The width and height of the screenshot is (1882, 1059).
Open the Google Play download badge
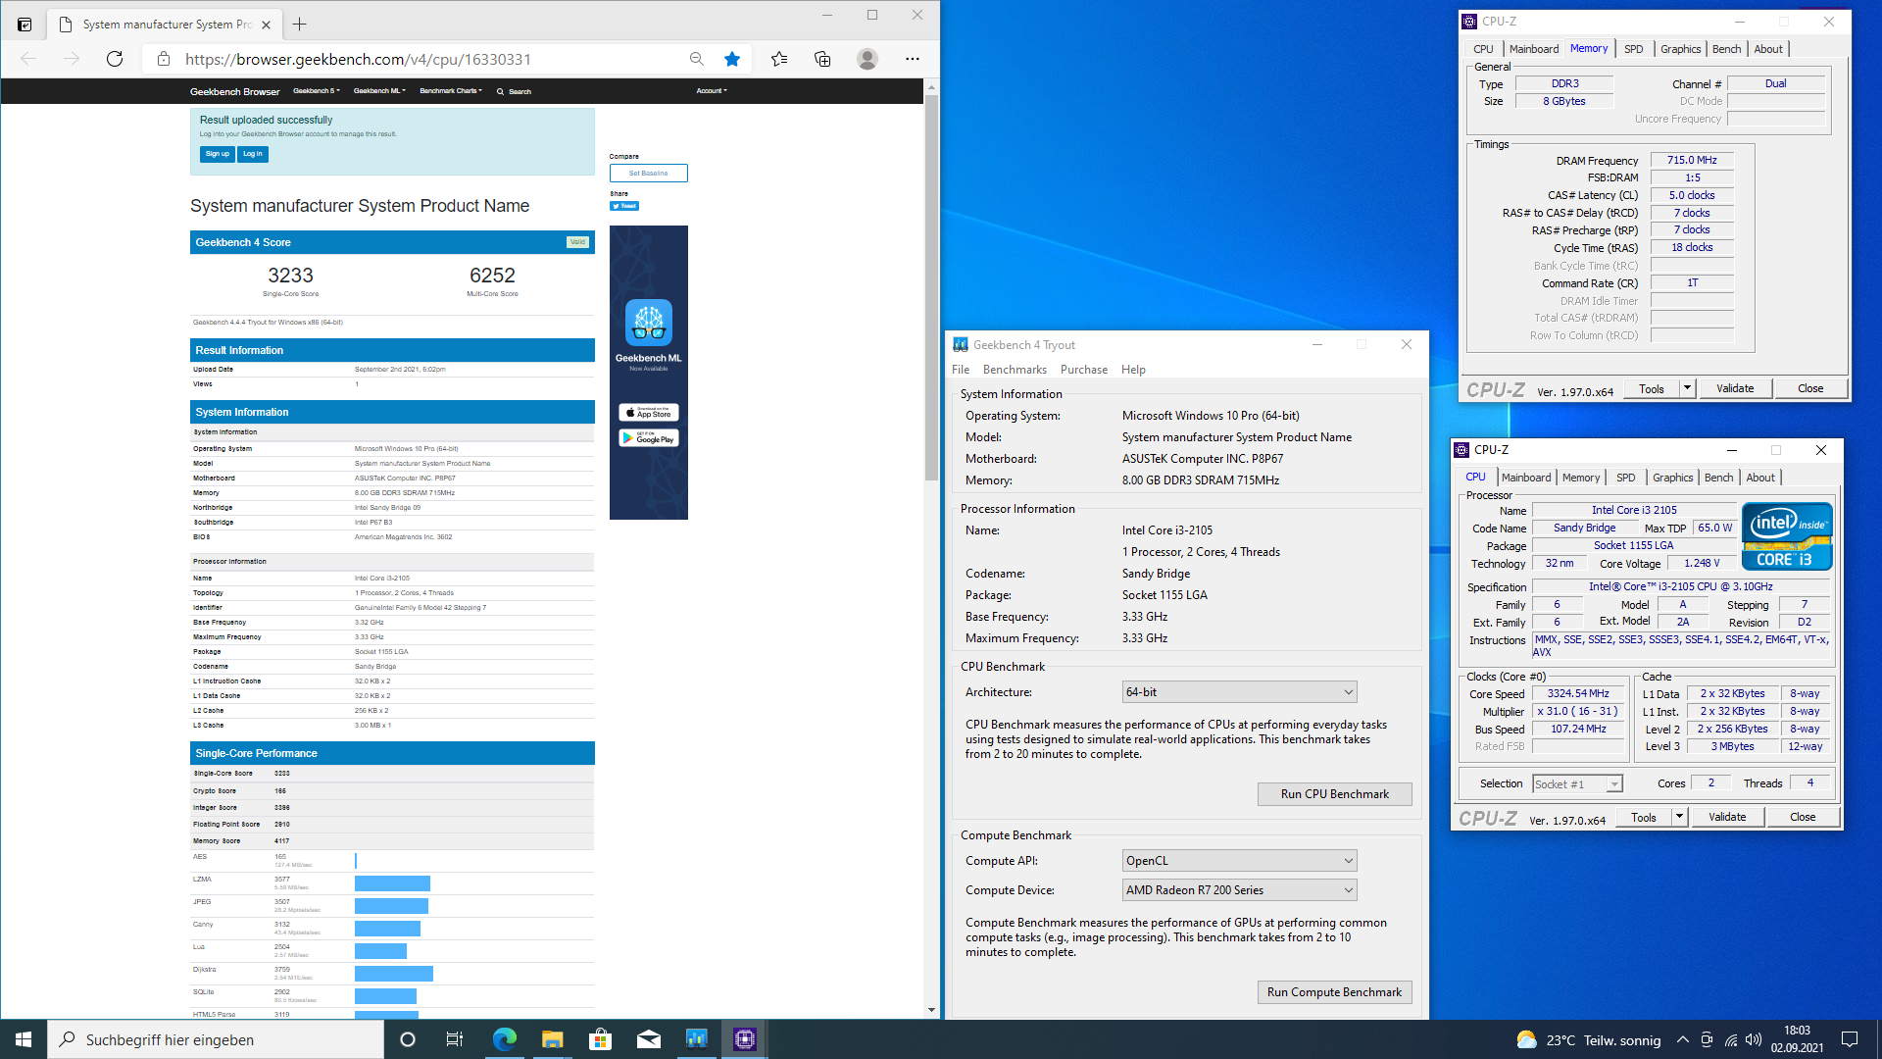pos(649,438)
